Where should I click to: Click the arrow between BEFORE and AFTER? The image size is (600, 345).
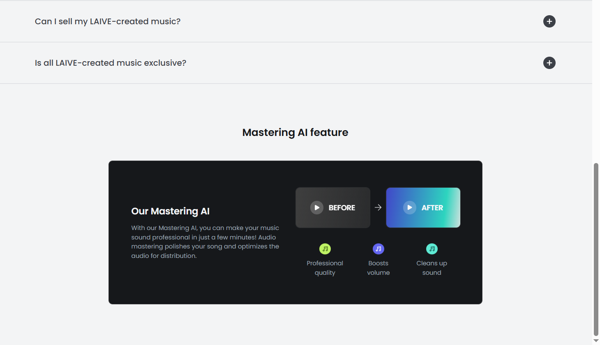click(378, 208)
